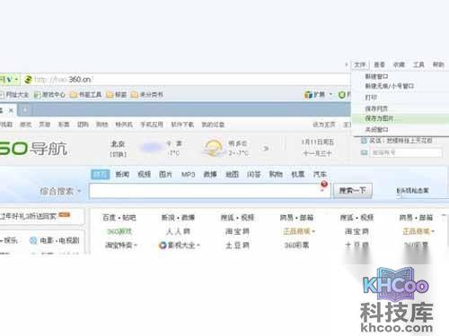The image size is (449, 336).
Task: Expand the 淘宝特卖 arrow
Action: pyautogui.click(x=136, y=246)
